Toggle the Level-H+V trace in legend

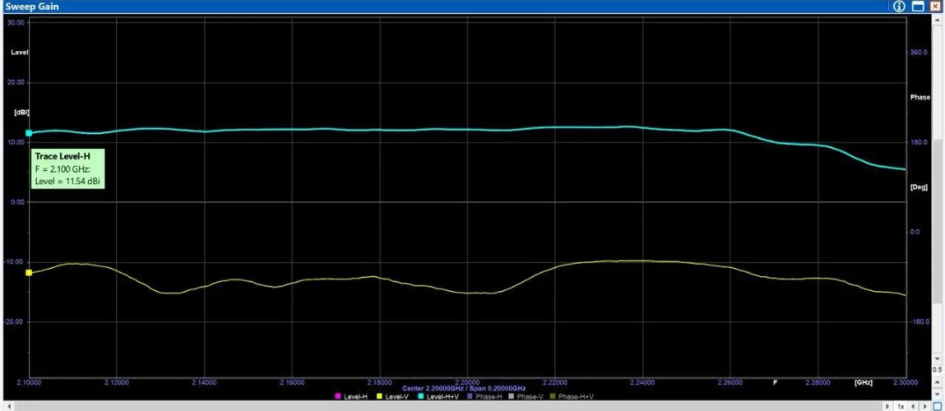(442, 397)
